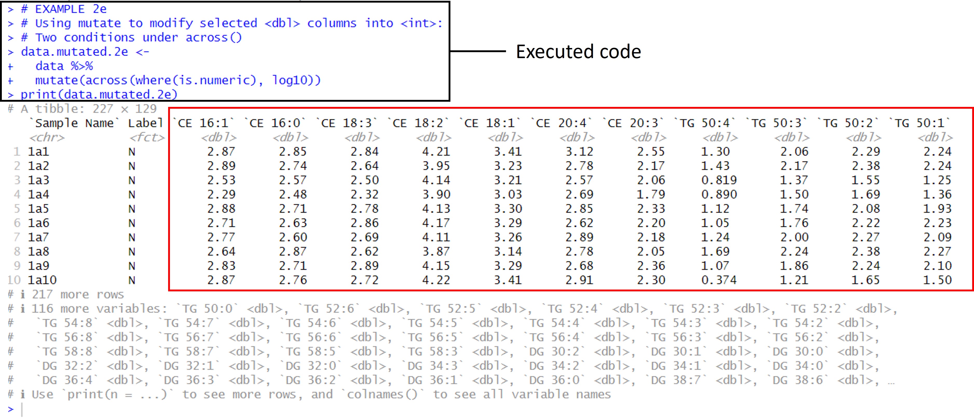The image size is (974, 419).
Task: Select sample name '1a10' in row 10
Action: point(42,280)
